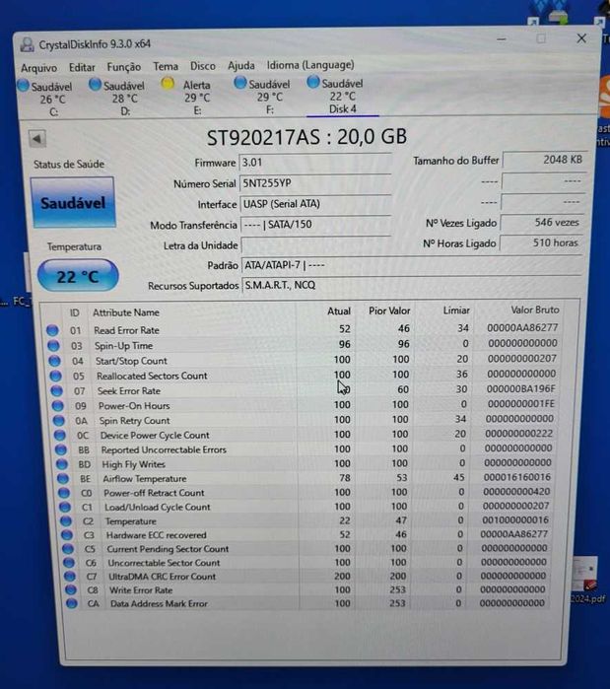Click the Saudável health status button
The width and height of the screenshot is (610, 689).
point(73,203)
